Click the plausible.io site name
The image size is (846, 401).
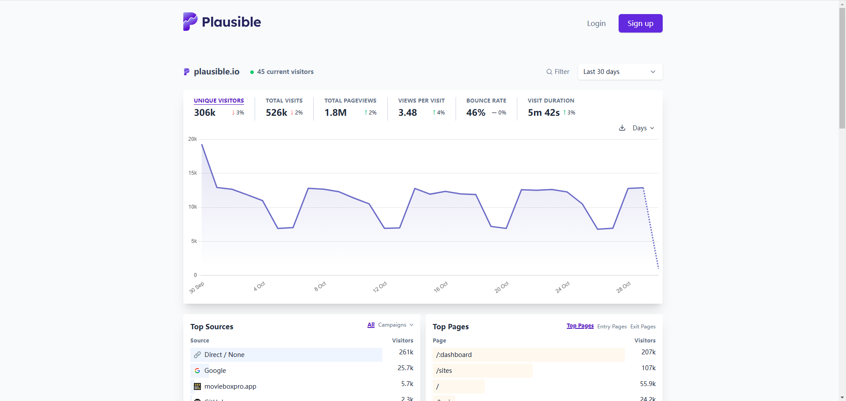pos(217,72)
